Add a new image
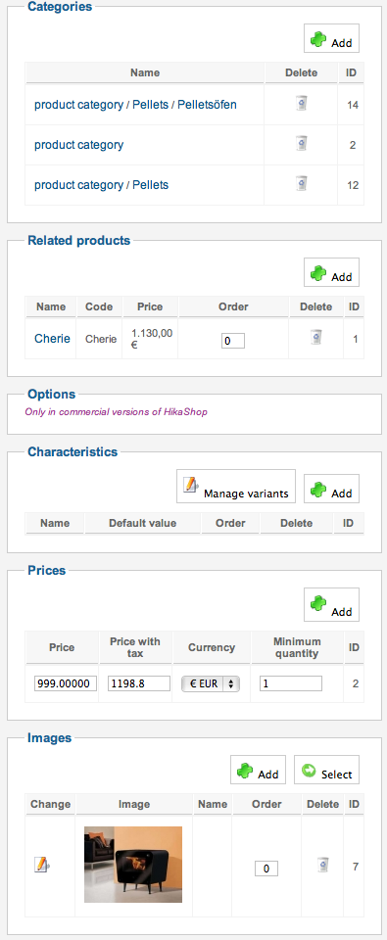Image resolution: width=387 pixels, height=940 pixels. (258, 770)
